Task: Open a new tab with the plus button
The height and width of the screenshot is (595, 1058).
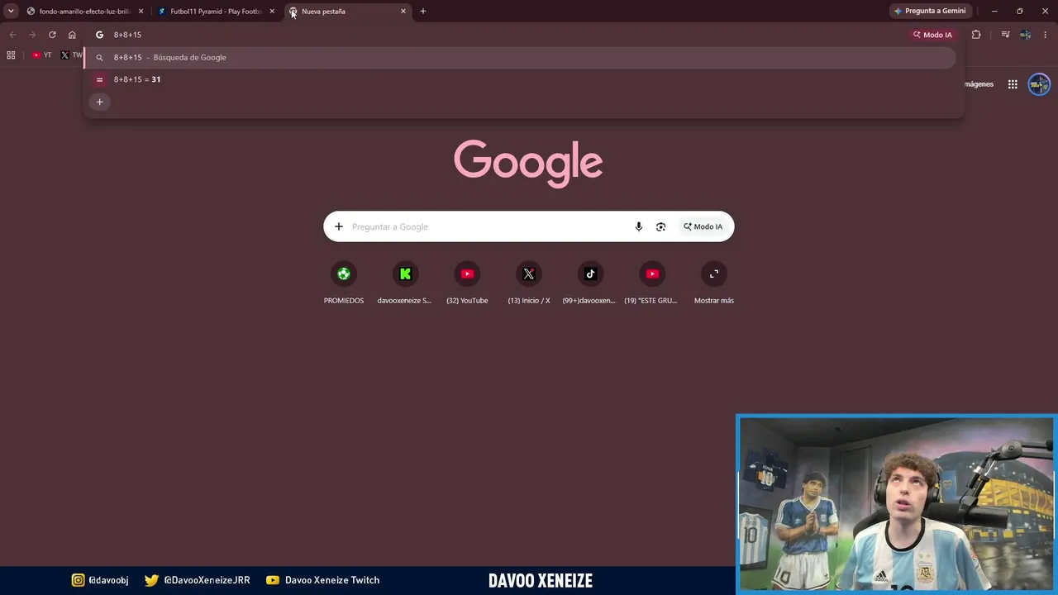Action: click(x=423, y=12)
